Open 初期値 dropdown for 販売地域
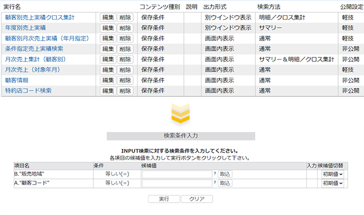364x215 pixels. coord(332,174)
